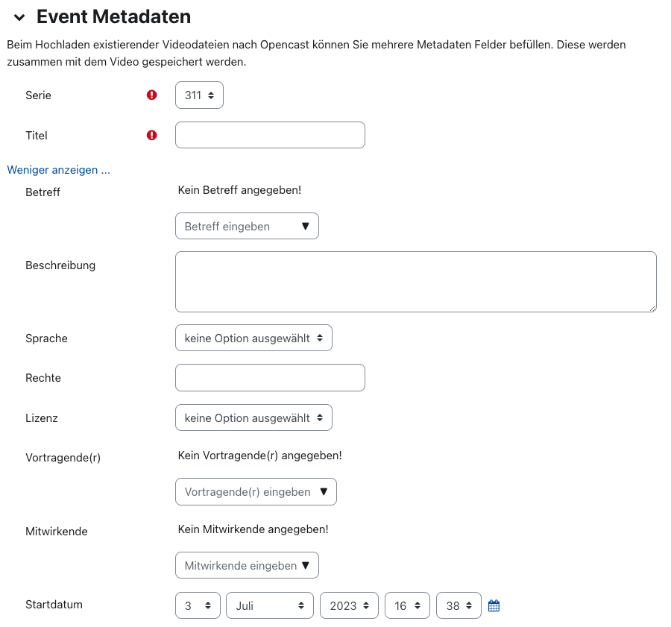Change the Startdatum month from Juli
This screenshot has width=671, height=627.
click(x=270, y=605)
